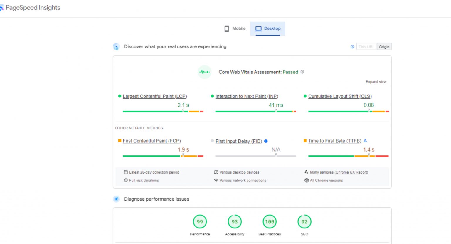Click the network connections wifi icon
Image resolution: width=451 pixels, height=244 pixels.
(216, 180)
